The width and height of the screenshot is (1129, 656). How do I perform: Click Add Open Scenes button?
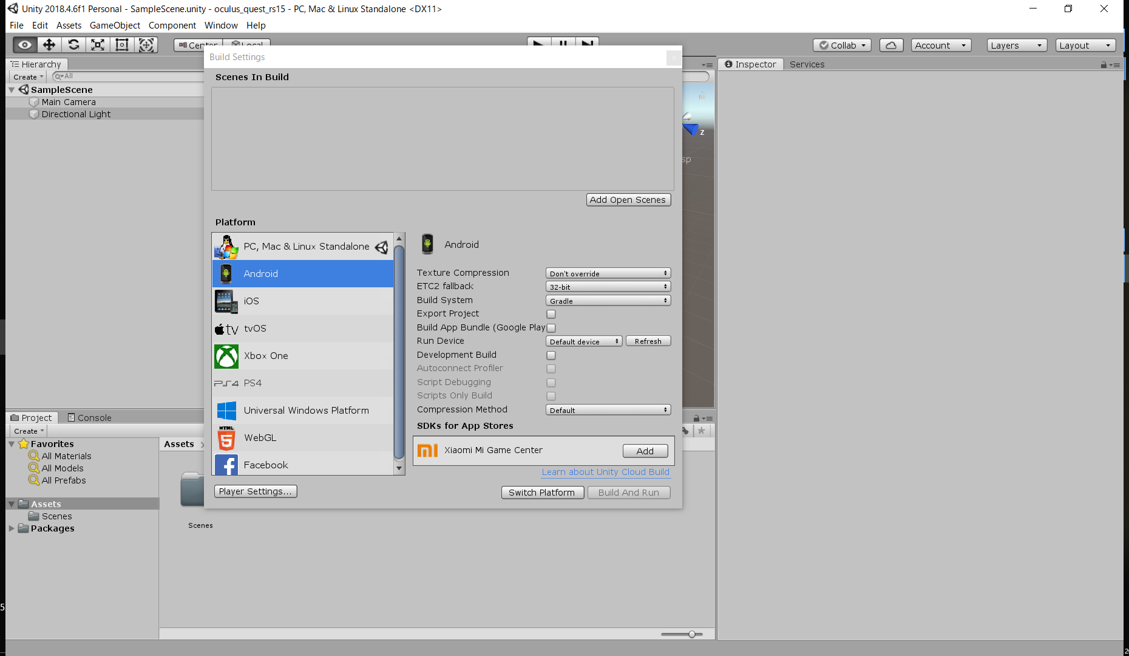(x=628, y=200)
